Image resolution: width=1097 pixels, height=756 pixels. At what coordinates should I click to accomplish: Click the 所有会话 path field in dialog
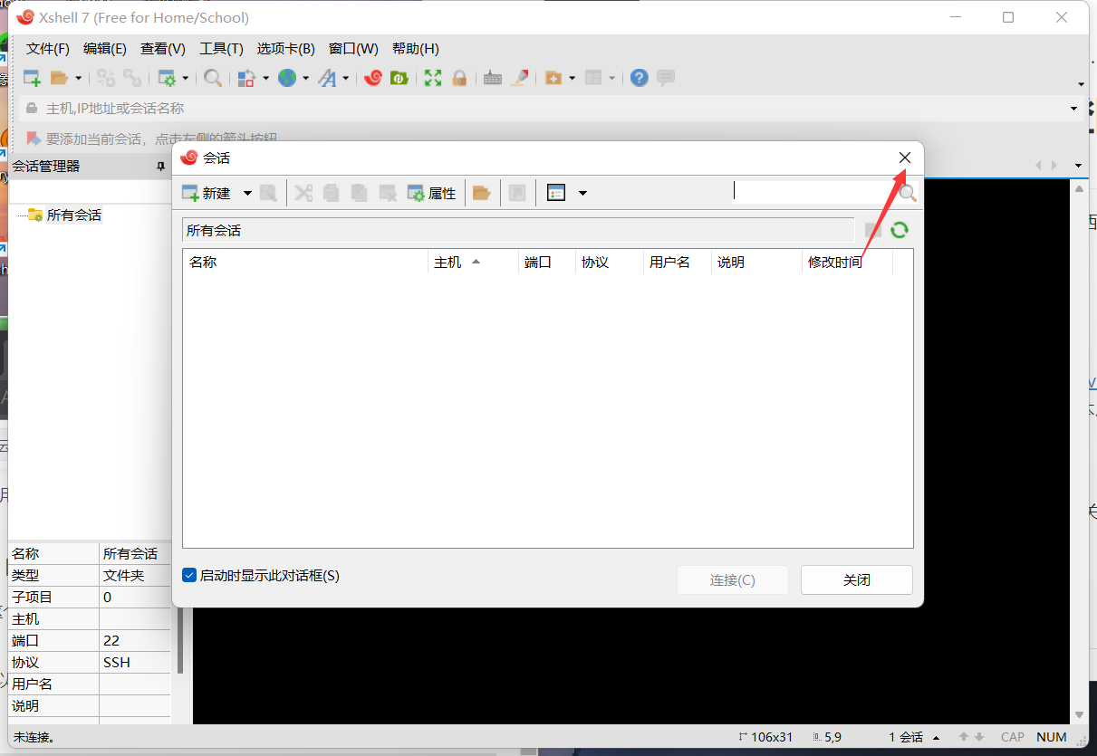(518, 230)
